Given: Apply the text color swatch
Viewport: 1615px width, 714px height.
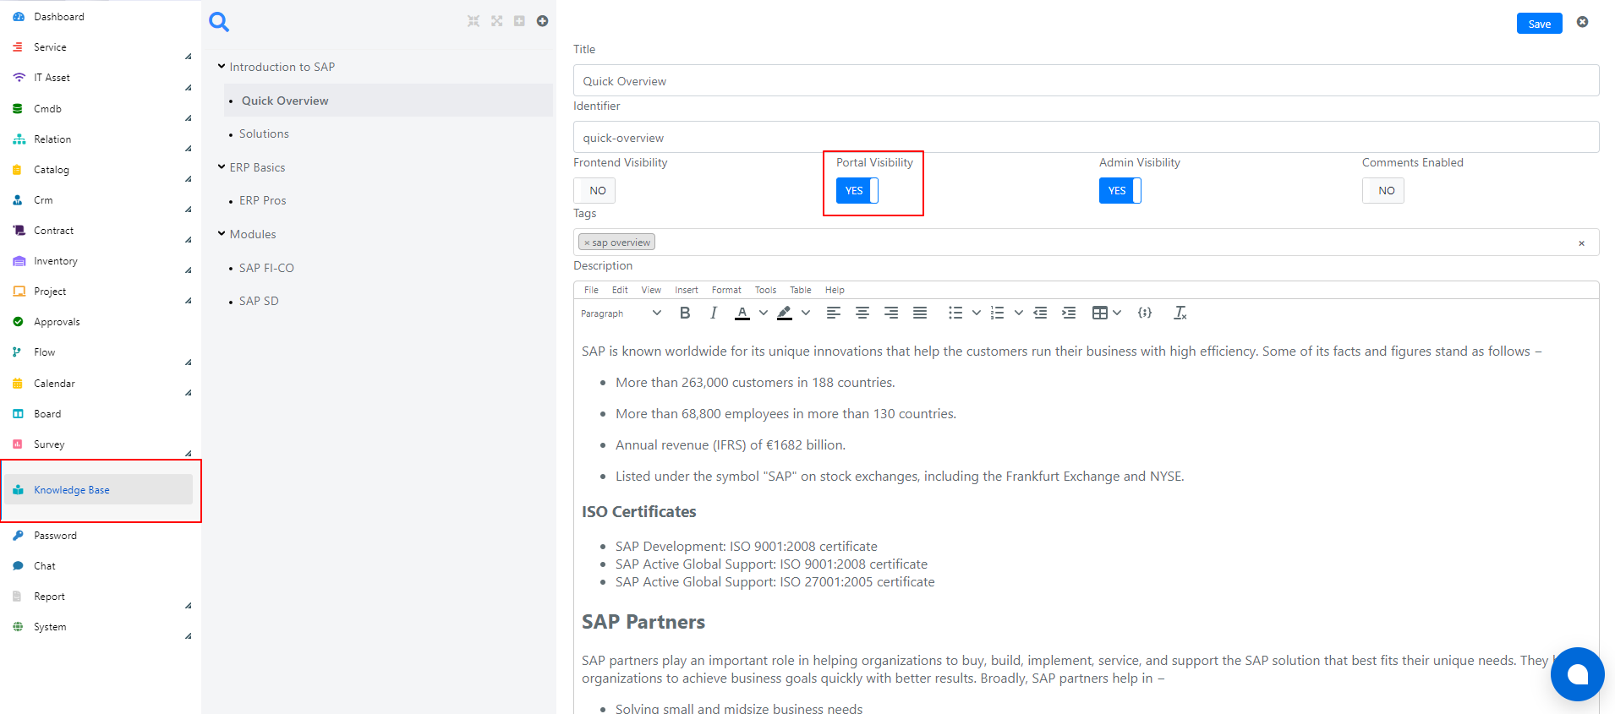Looking at the screenshot, I should click(742, 313).
